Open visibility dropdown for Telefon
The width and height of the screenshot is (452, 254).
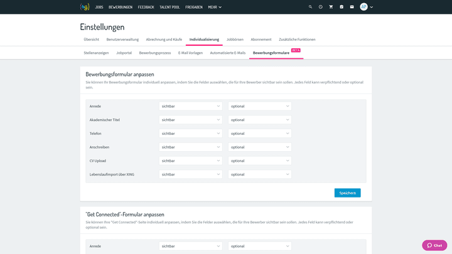click(190, 134)
